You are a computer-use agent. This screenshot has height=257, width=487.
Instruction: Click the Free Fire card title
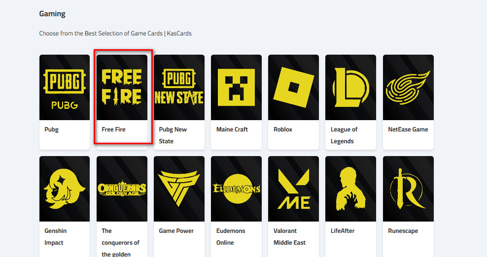[x=114, y=129]
